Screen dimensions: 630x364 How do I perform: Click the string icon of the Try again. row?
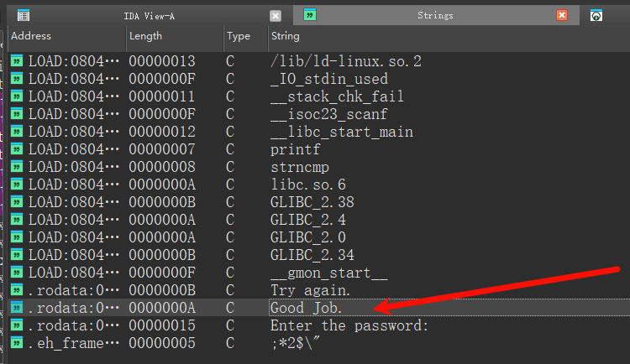pos(17,290)
